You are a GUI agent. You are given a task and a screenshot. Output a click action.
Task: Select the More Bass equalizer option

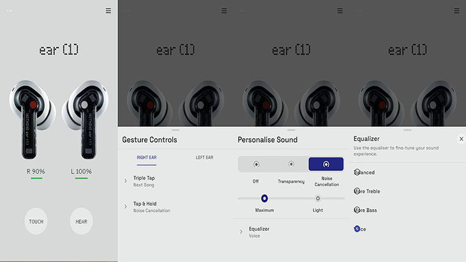tap(365, 210)
